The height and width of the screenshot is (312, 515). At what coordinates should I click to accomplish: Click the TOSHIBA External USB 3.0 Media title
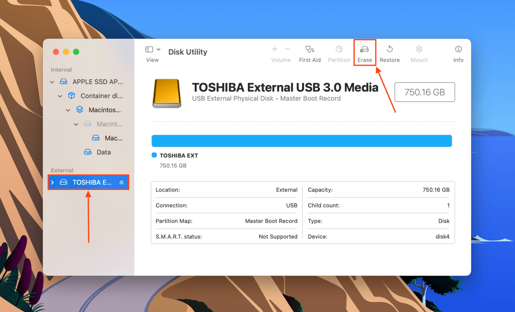285,87
